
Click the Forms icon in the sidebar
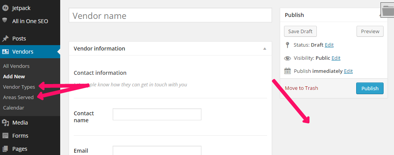point(5,136)
